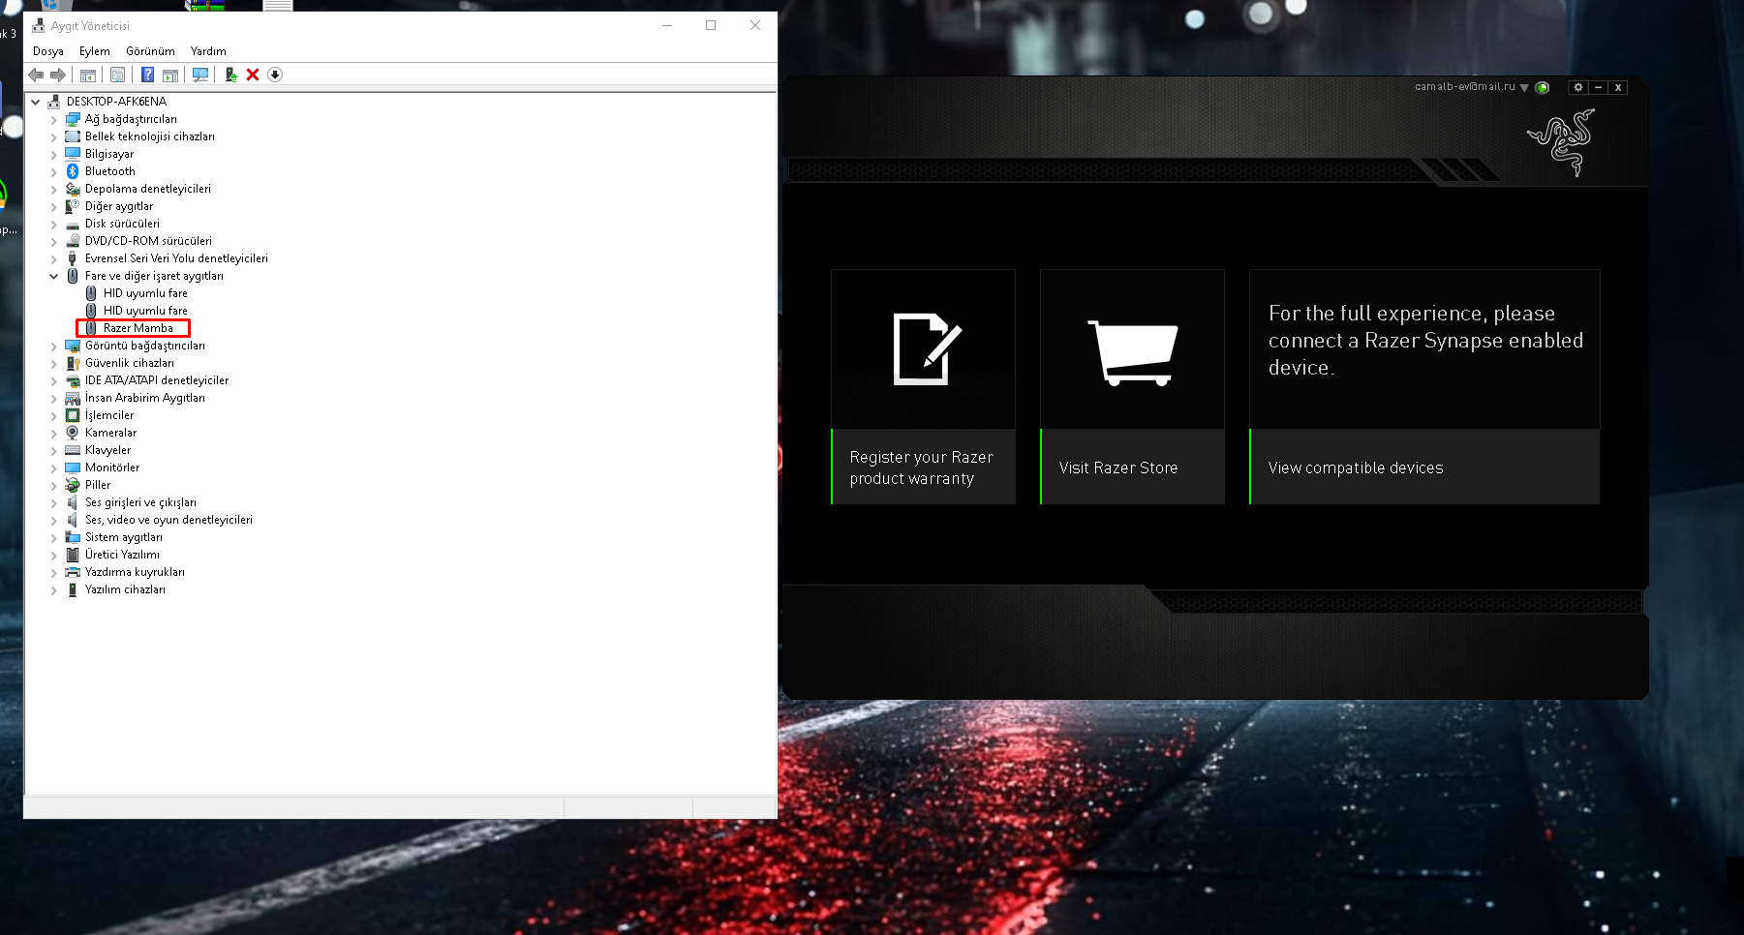Click Visit Razer Store
This screenshot has height=935, width=1744.
tap(1132, 467)
